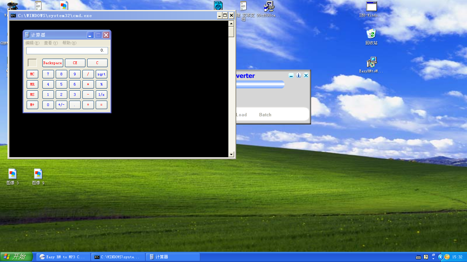Switch to the 计算器 taskbar button
Viewport: 467px width, 262px height.
[173, 257]
